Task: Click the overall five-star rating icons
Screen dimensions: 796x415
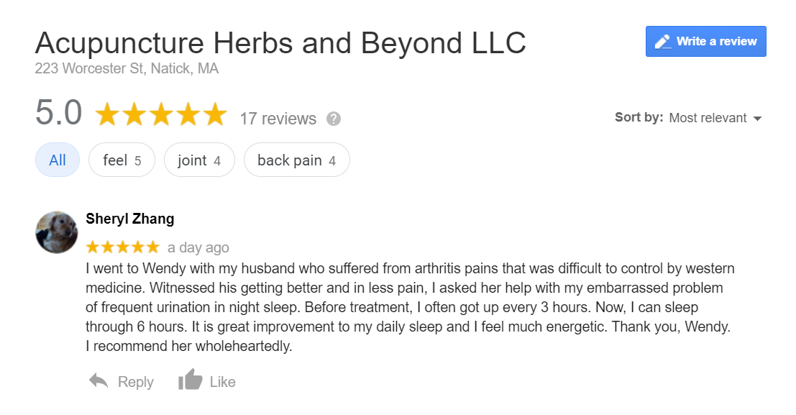Action: pos(161,115)
